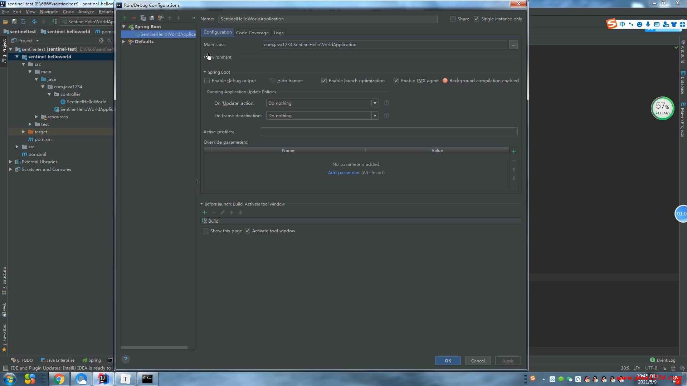The width and height of the screenshot is (687, 386).
Task: Collapse Spring Boot configurations node
Action: (124, 27)
